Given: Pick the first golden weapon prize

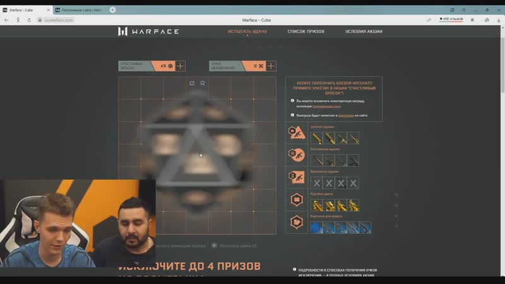Looking at the screenshot, I should pos(317,138).
